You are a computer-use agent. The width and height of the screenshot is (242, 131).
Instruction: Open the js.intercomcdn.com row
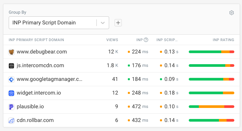pos(122,65)
